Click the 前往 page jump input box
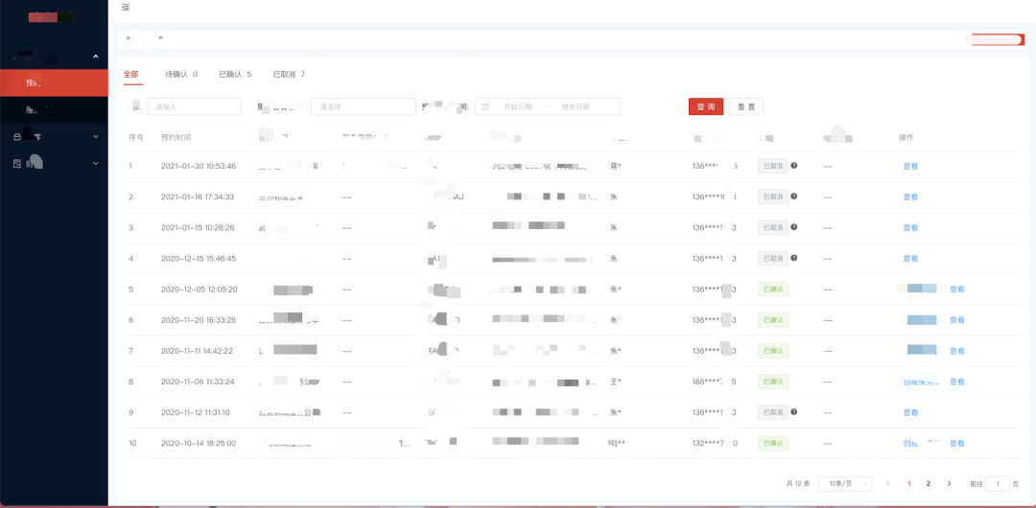The image size is (1036, 508). 998,483
